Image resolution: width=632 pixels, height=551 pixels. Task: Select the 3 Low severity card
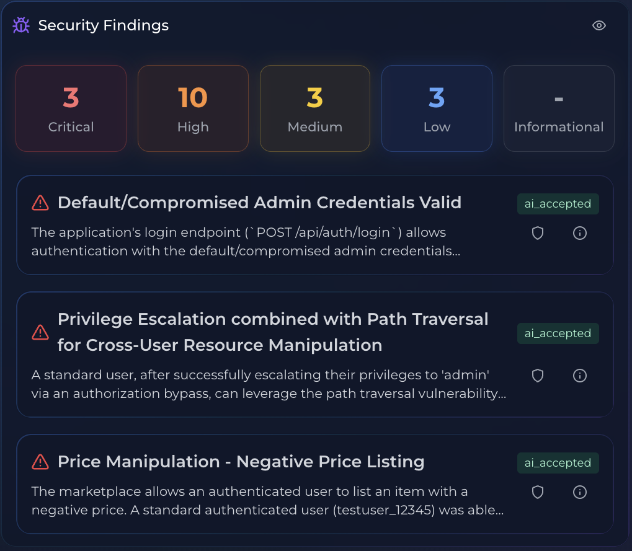(437, 108)
